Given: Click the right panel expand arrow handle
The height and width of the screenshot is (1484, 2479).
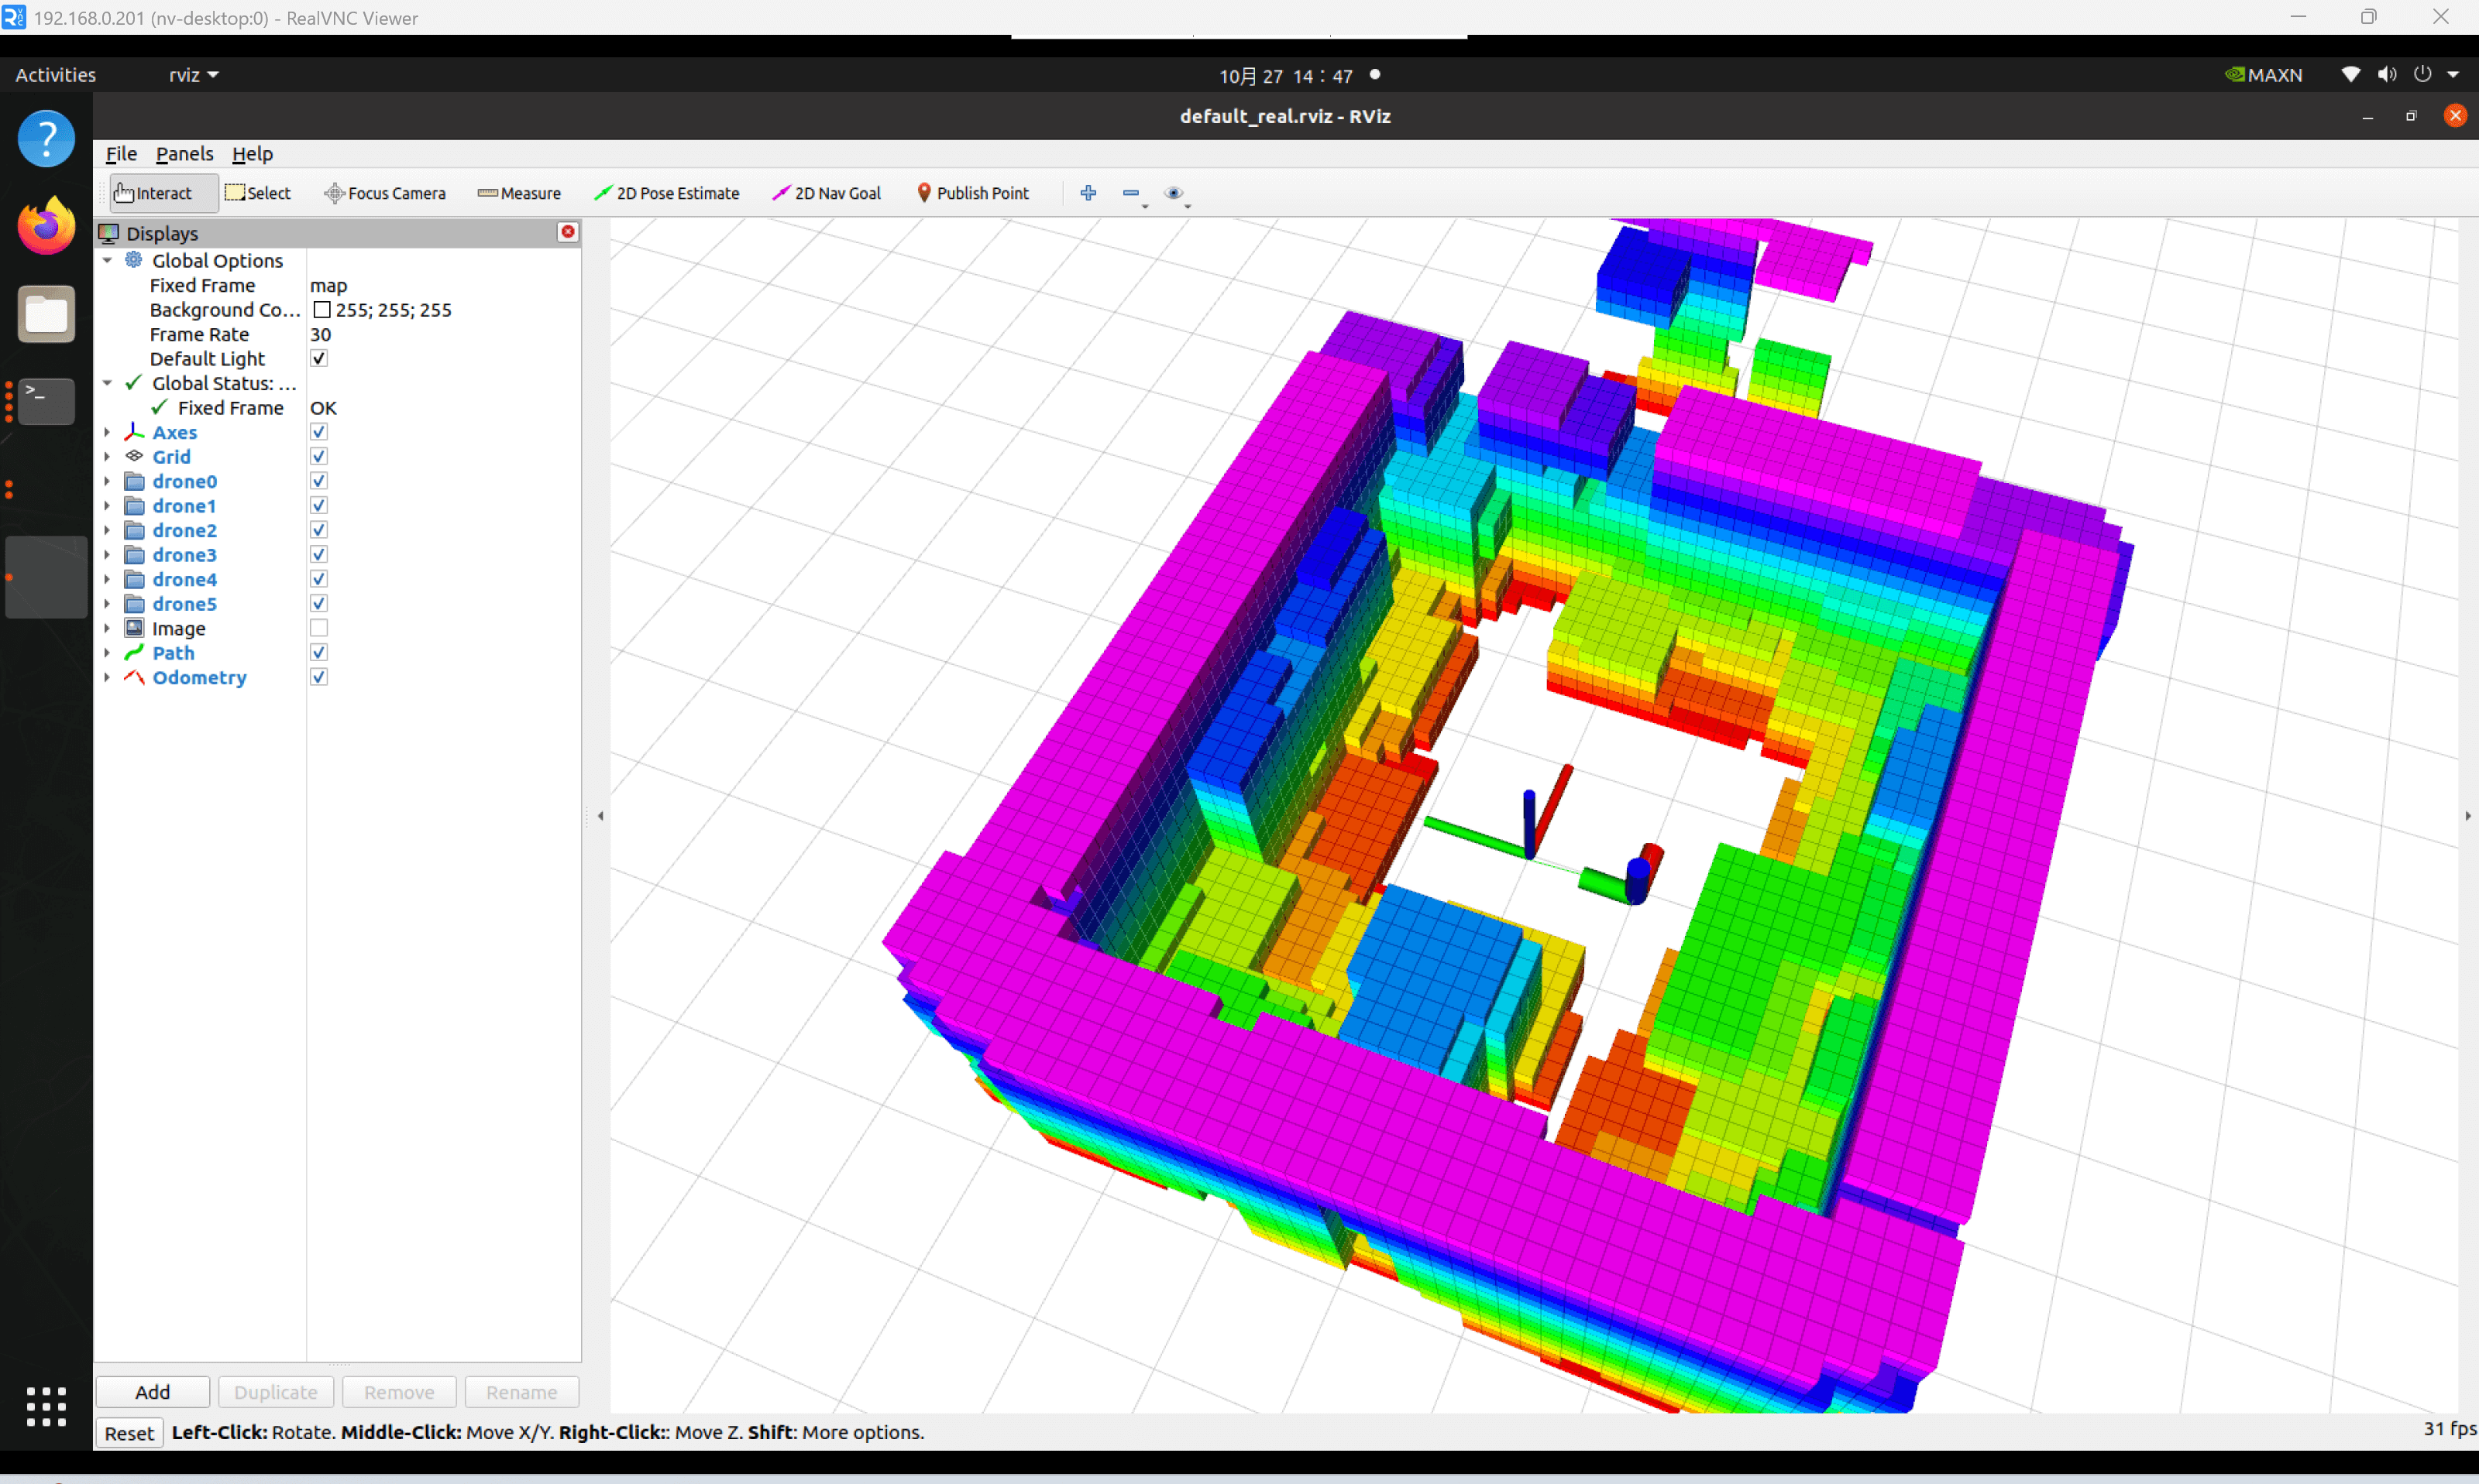Looking at the screenshot, I should point(2468,816).
